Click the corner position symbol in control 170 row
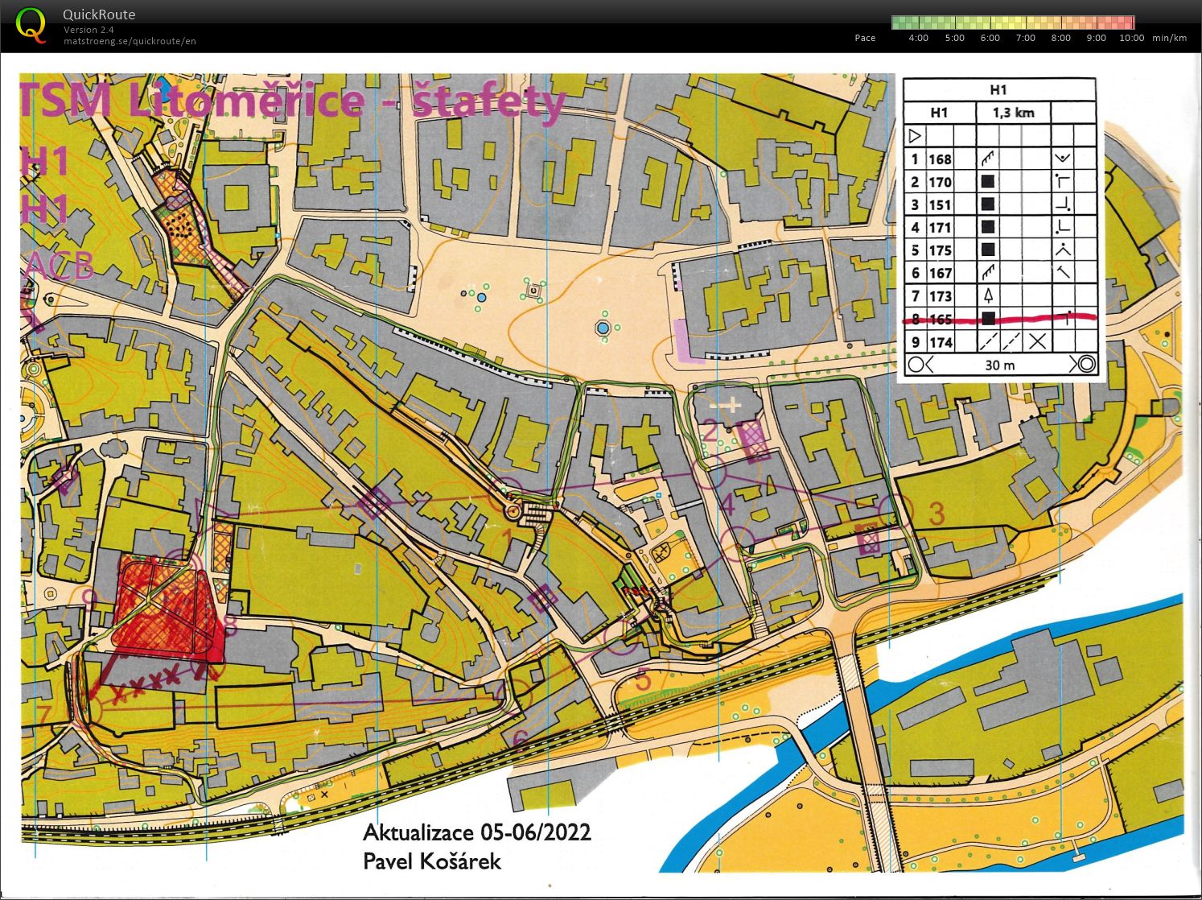 [1064, 182]
